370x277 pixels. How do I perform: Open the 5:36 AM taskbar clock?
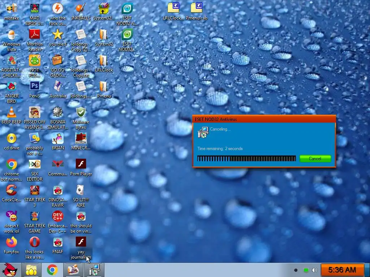tap(342, 270)
